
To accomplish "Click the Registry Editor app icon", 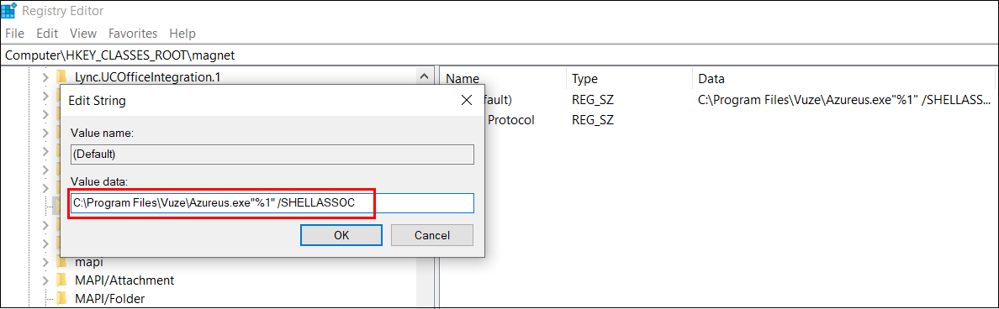I will coord(9,11).
